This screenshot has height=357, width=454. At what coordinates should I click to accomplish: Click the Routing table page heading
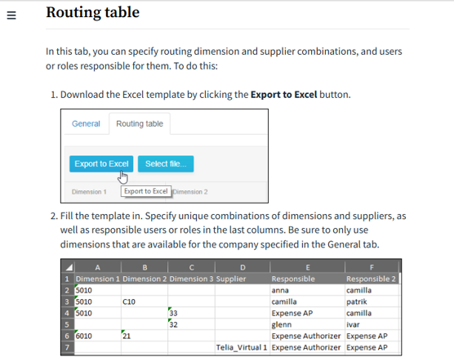pos(92,12)
